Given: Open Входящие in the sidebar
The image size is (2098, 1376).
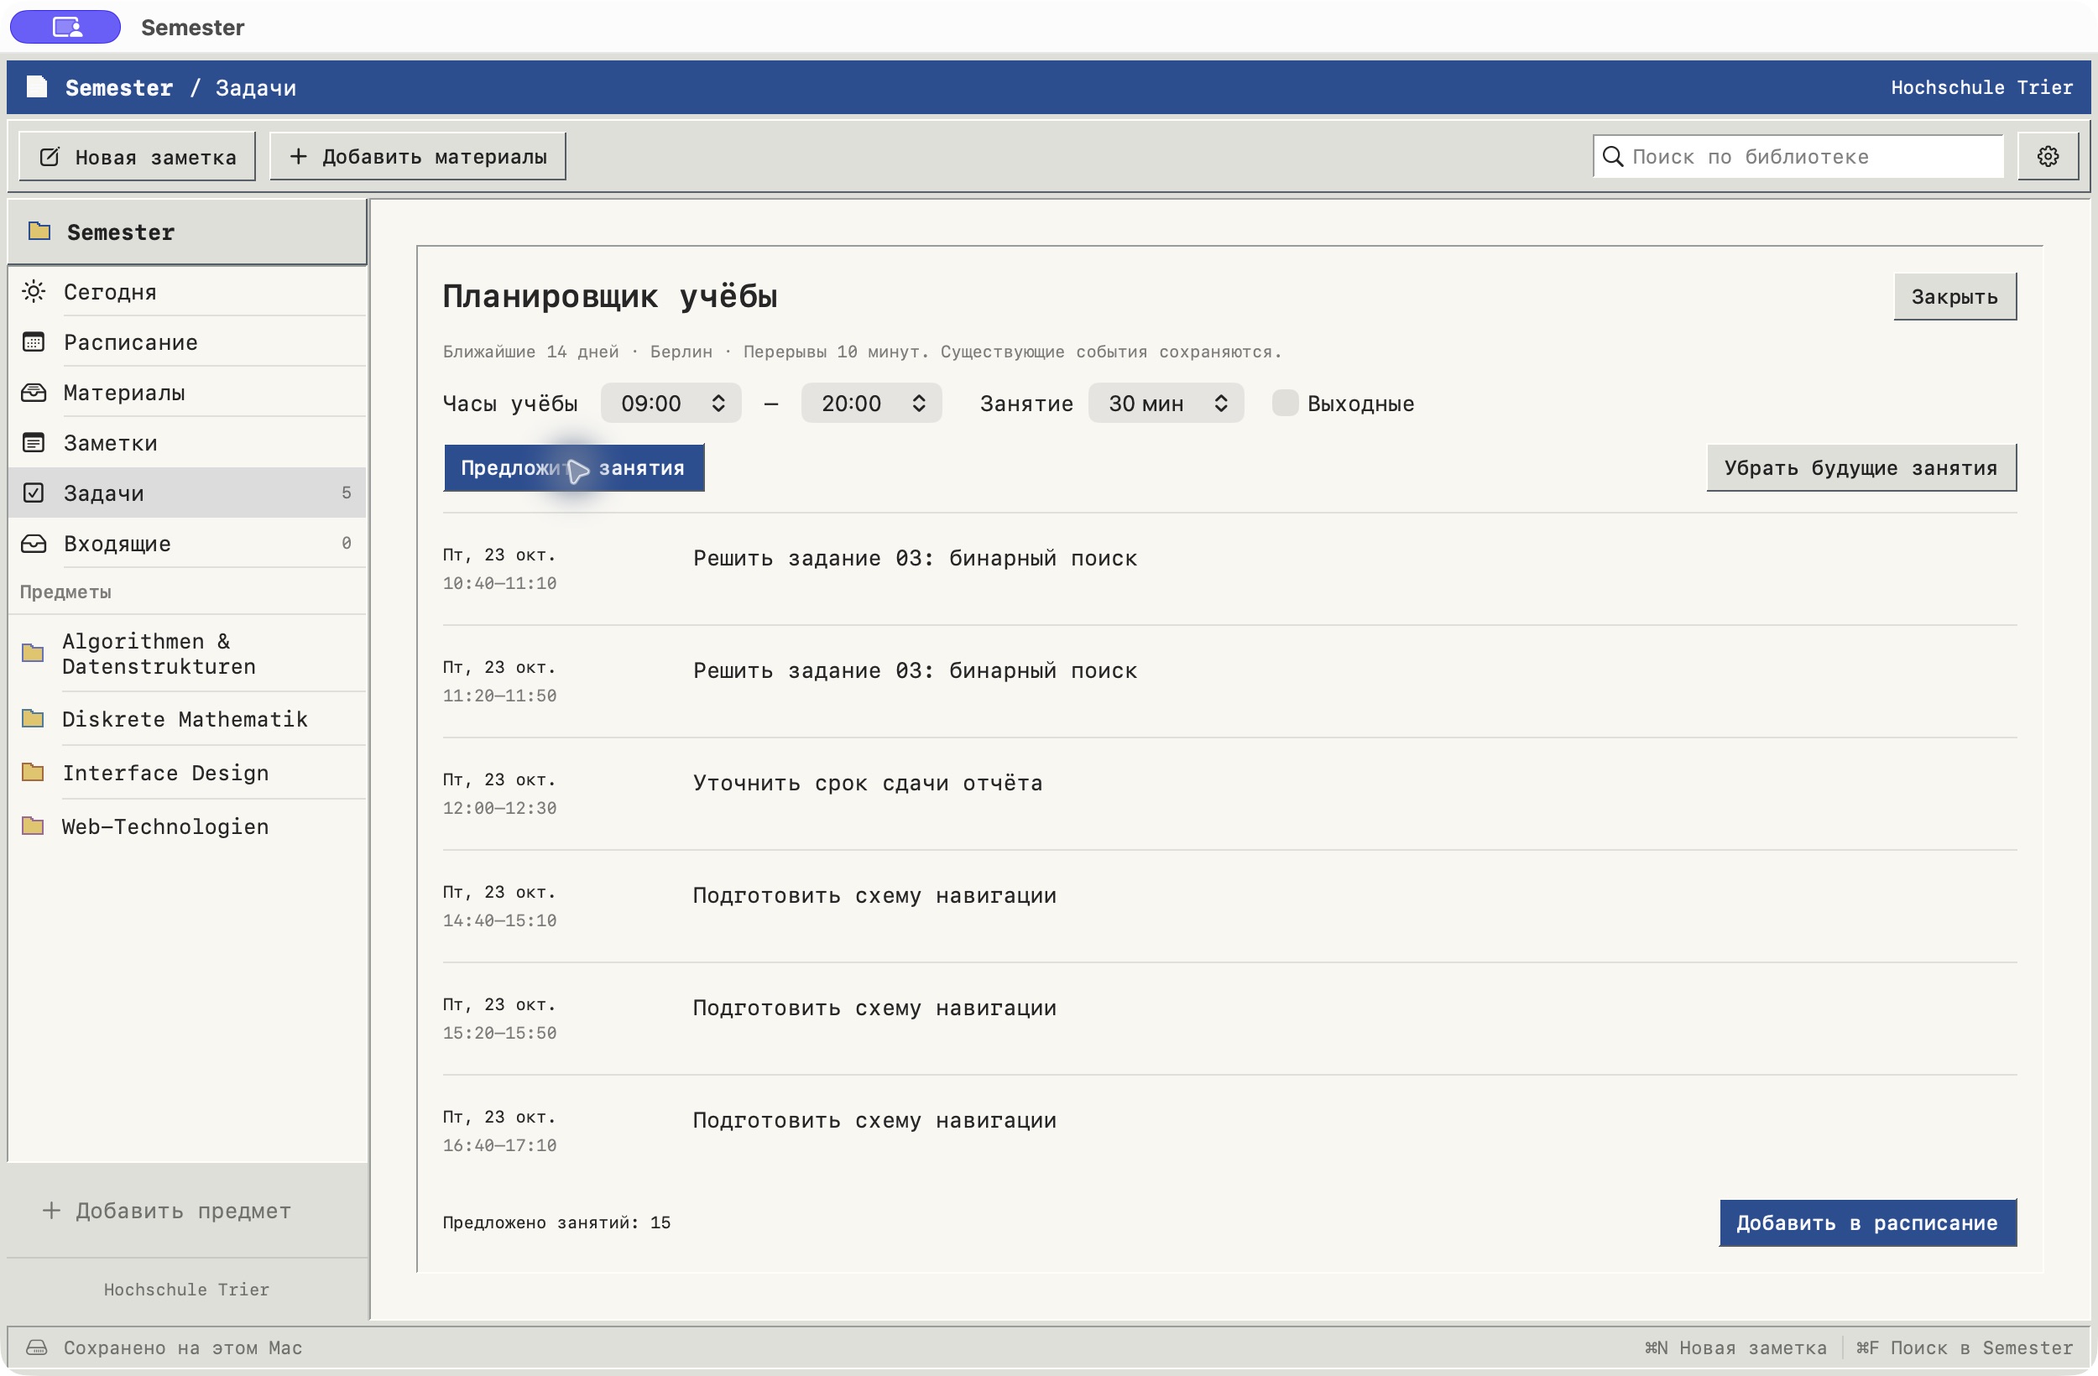Looking at the screenshot, I should (188, 543).
